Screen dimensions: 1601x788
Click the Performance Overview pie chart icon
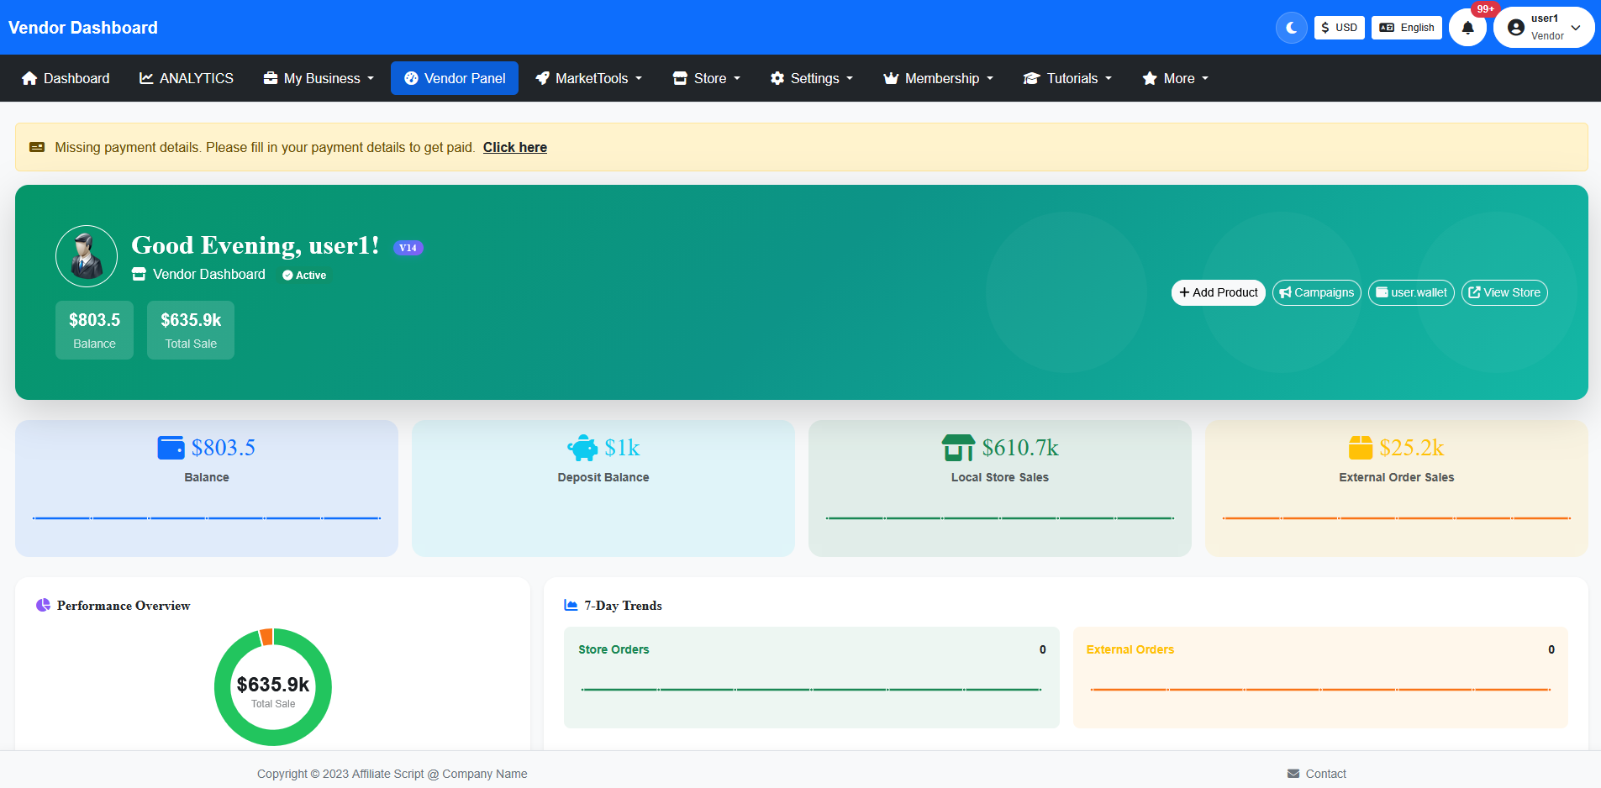(43, 605)
